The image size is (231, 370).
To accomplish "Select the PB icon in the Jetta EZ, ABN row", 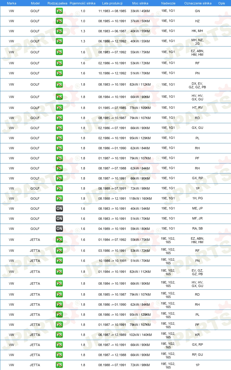I will [59, 240].
